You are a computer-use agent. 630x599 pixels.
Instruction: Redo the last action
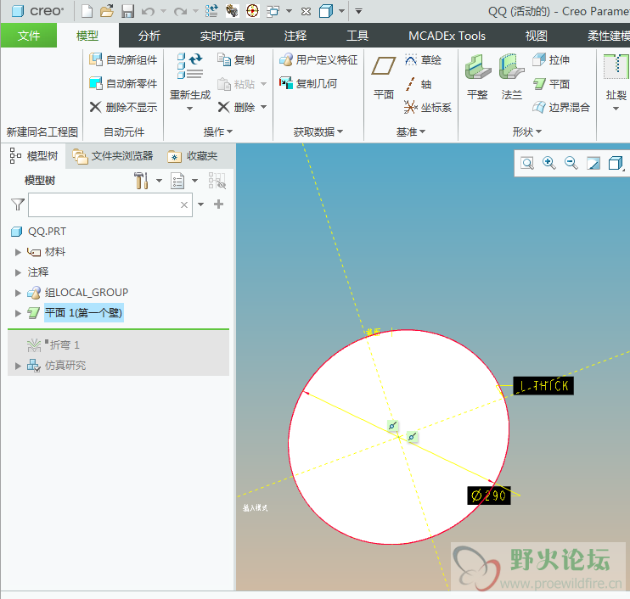coord(180,11)
